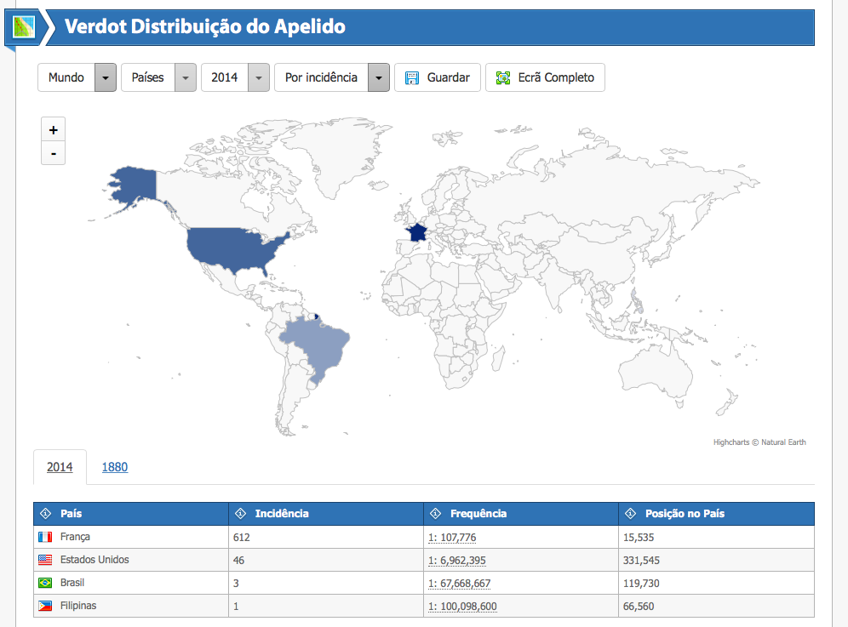The width and height of the screenshot is (848, 627).
Task: Click frequency value 1: 107,776
Action: pyautogui.click(x=452, y=538)
